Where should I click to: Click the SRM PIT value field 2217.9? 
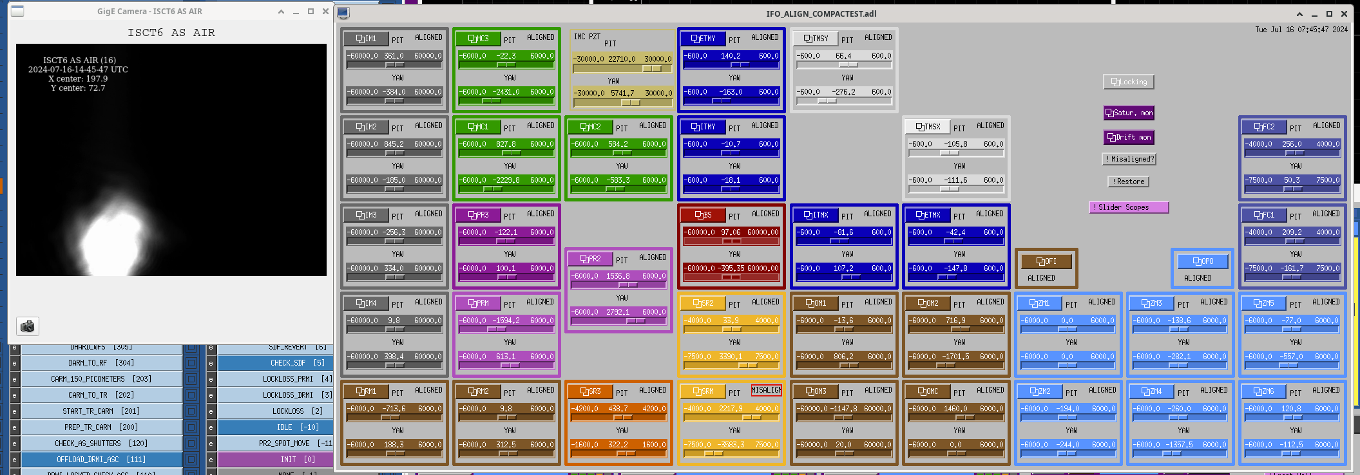(x=731, y=409)
